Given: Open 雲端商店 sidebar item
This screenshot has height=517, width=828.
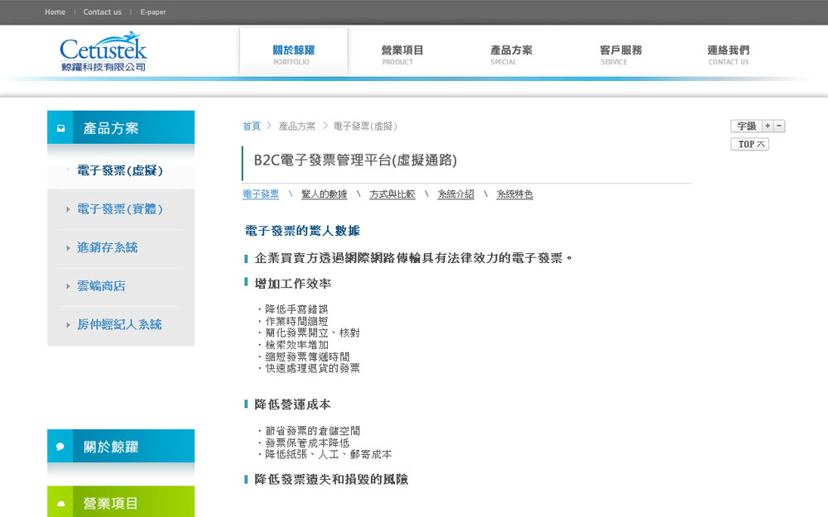Looking at the screenshot, I should tap(101, 286).
